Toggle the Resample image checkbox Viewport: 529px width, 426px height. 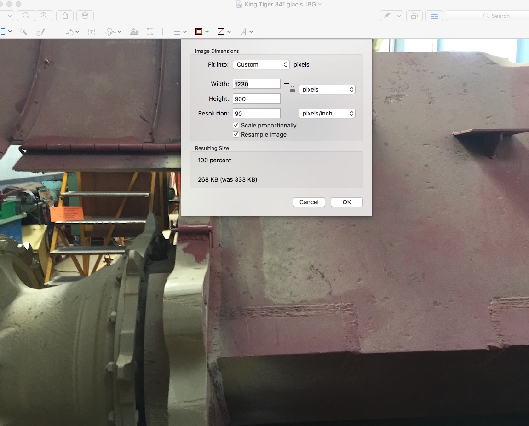pyautogui.click(x=236, y=134)
